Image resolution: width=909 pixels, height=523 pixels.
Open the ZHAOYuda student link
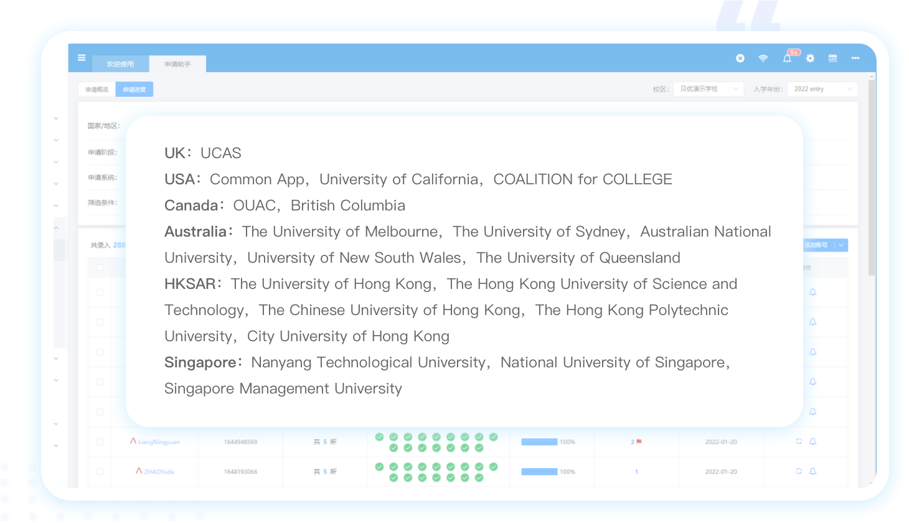click(x=159, y=472)
